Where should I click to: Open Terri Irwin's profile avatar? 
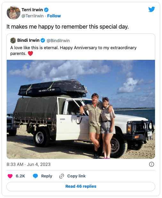(x=13, y=13)
